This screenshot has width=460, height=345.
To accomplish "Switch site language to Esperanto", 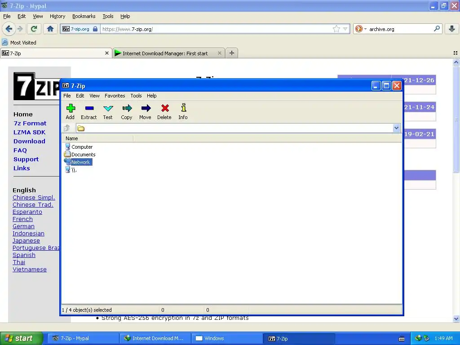I will point(27,212).
